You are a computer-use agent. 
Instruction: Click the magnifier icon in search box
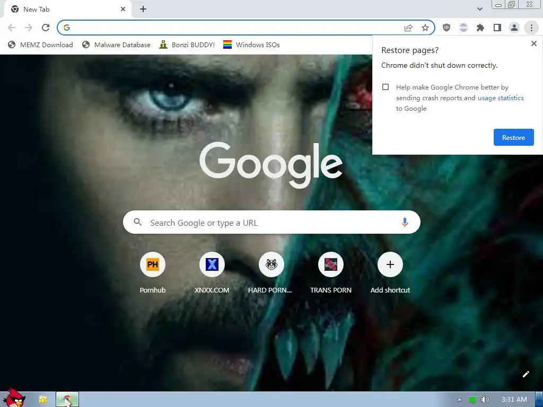137,222
